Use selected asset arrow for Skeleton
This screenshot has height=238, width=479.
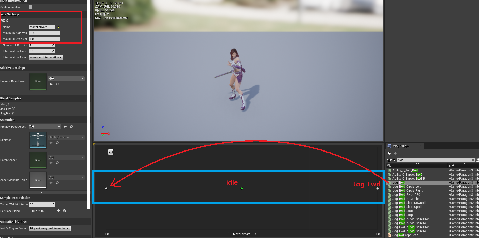click(x=51, y=143)
